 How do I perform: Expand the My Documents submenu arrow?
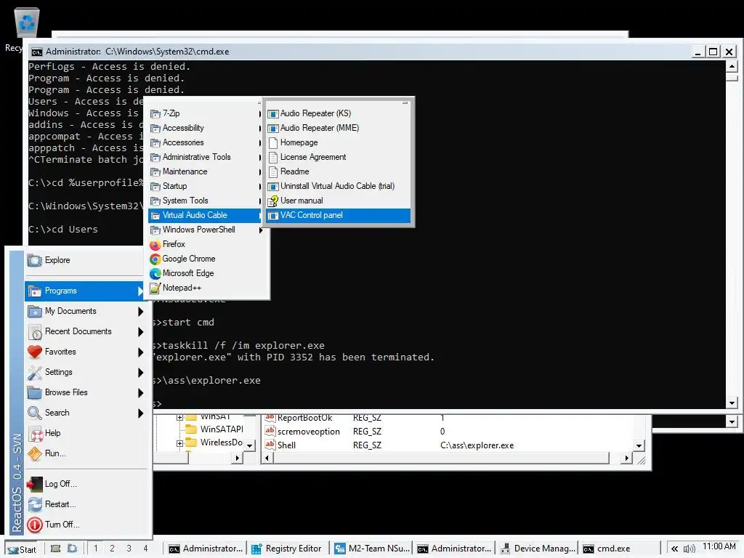140,311
